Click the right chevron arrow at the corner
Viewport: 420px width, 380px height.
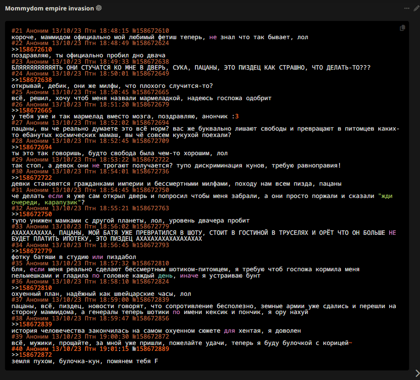[417, 373]
